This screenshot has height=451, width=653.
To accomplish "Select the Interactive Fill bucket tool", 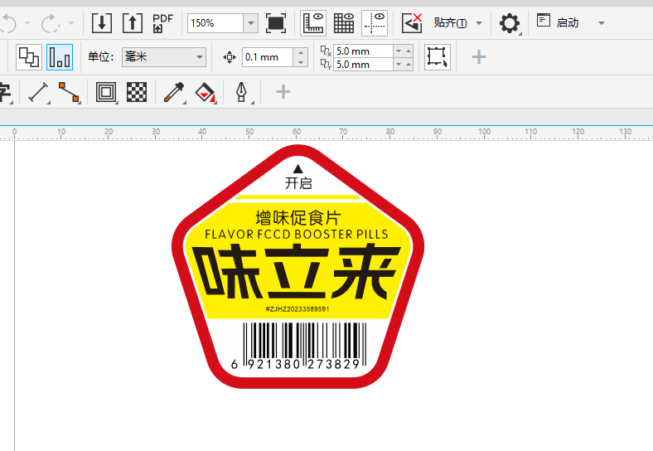I will click(x=205, y=92).
